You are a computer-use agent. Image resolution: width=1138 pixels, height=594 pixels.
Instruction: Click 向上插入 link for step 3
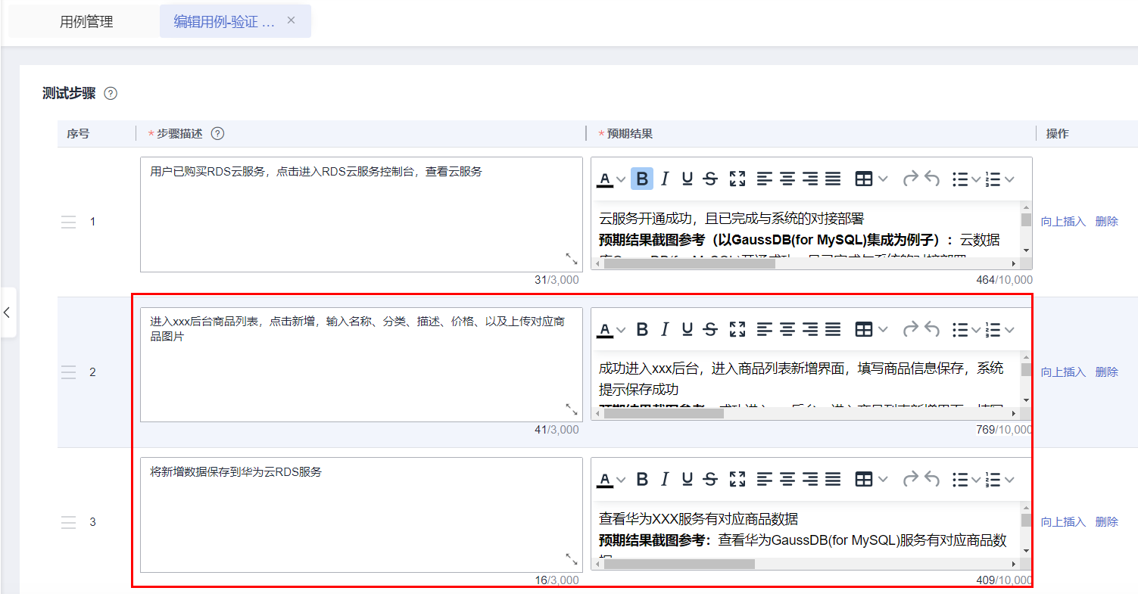coord(1063,522)
